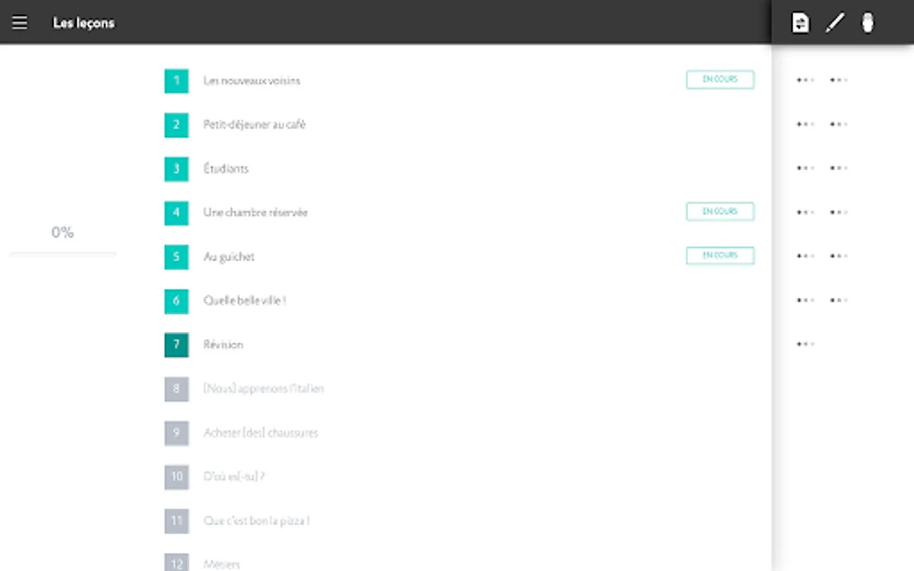Viewport: 914px width, 571px height.
Task: Select locked lesson Acheter [des] chaussures
Action: 260,433
